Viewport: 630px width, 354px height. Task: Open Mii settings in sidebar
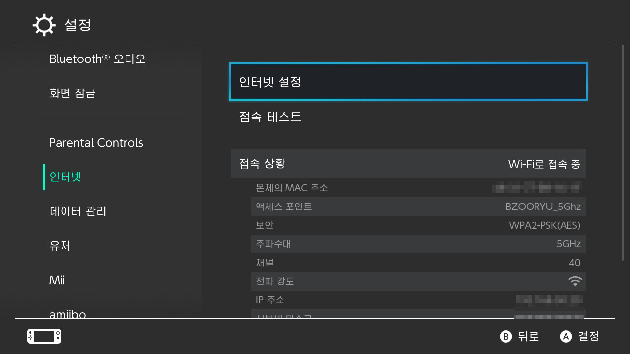[x=57, y=280]
